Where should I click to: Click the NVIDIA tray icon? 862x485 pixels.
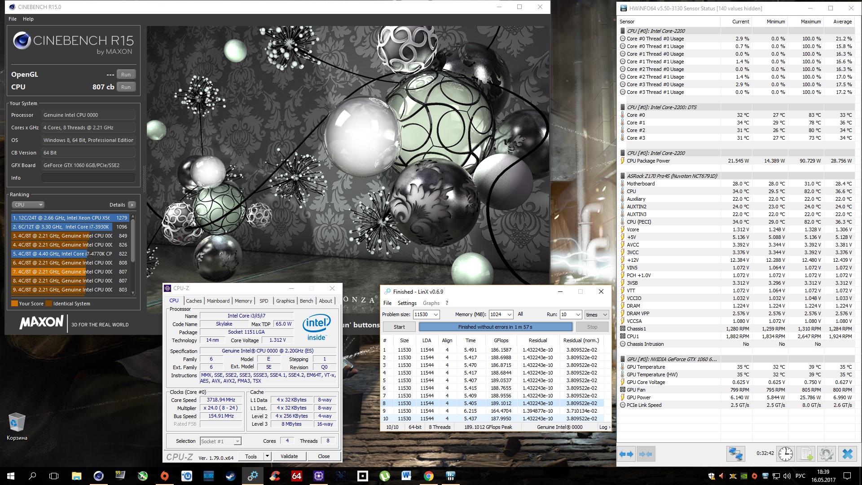743,476
